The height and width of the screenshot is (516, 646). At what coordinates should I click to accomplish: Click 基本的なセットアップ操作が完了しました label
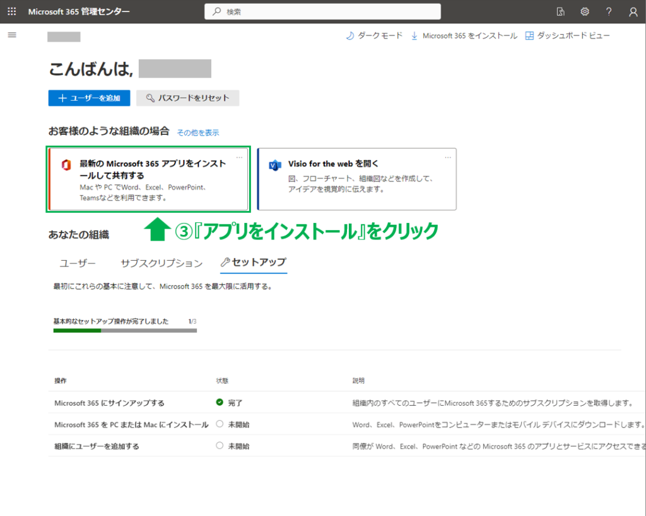(111, 321)
